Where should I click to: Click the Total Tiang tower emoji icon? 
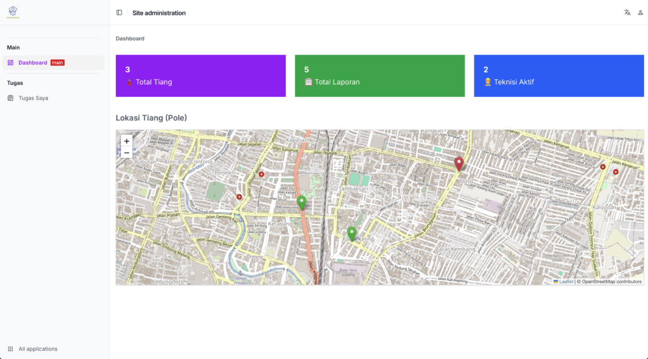(129, 82)
